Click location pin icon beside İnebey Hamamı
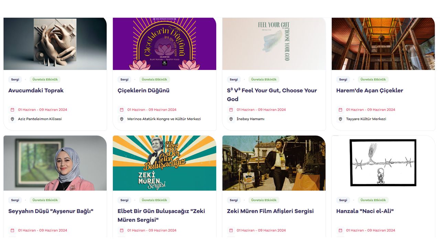This screenshot has width=440, height=247. tap(231, 119)
